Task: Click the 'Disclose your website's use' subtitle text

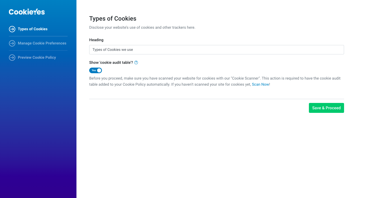Action: point(142,27)
